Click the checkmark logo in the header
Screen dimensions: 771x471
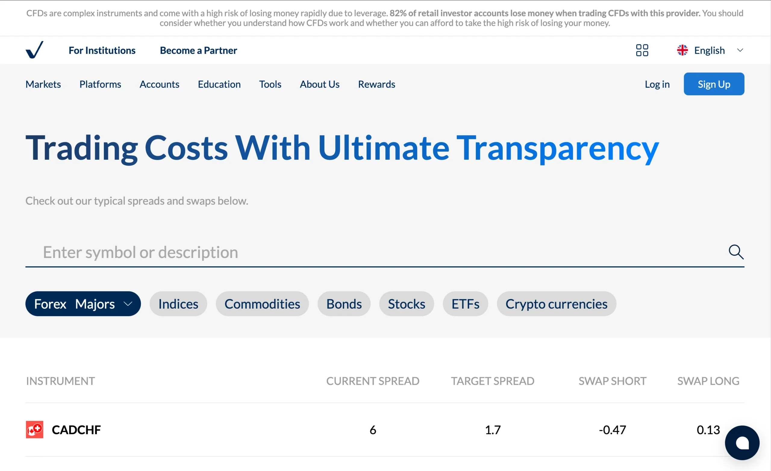pos(34,50)
